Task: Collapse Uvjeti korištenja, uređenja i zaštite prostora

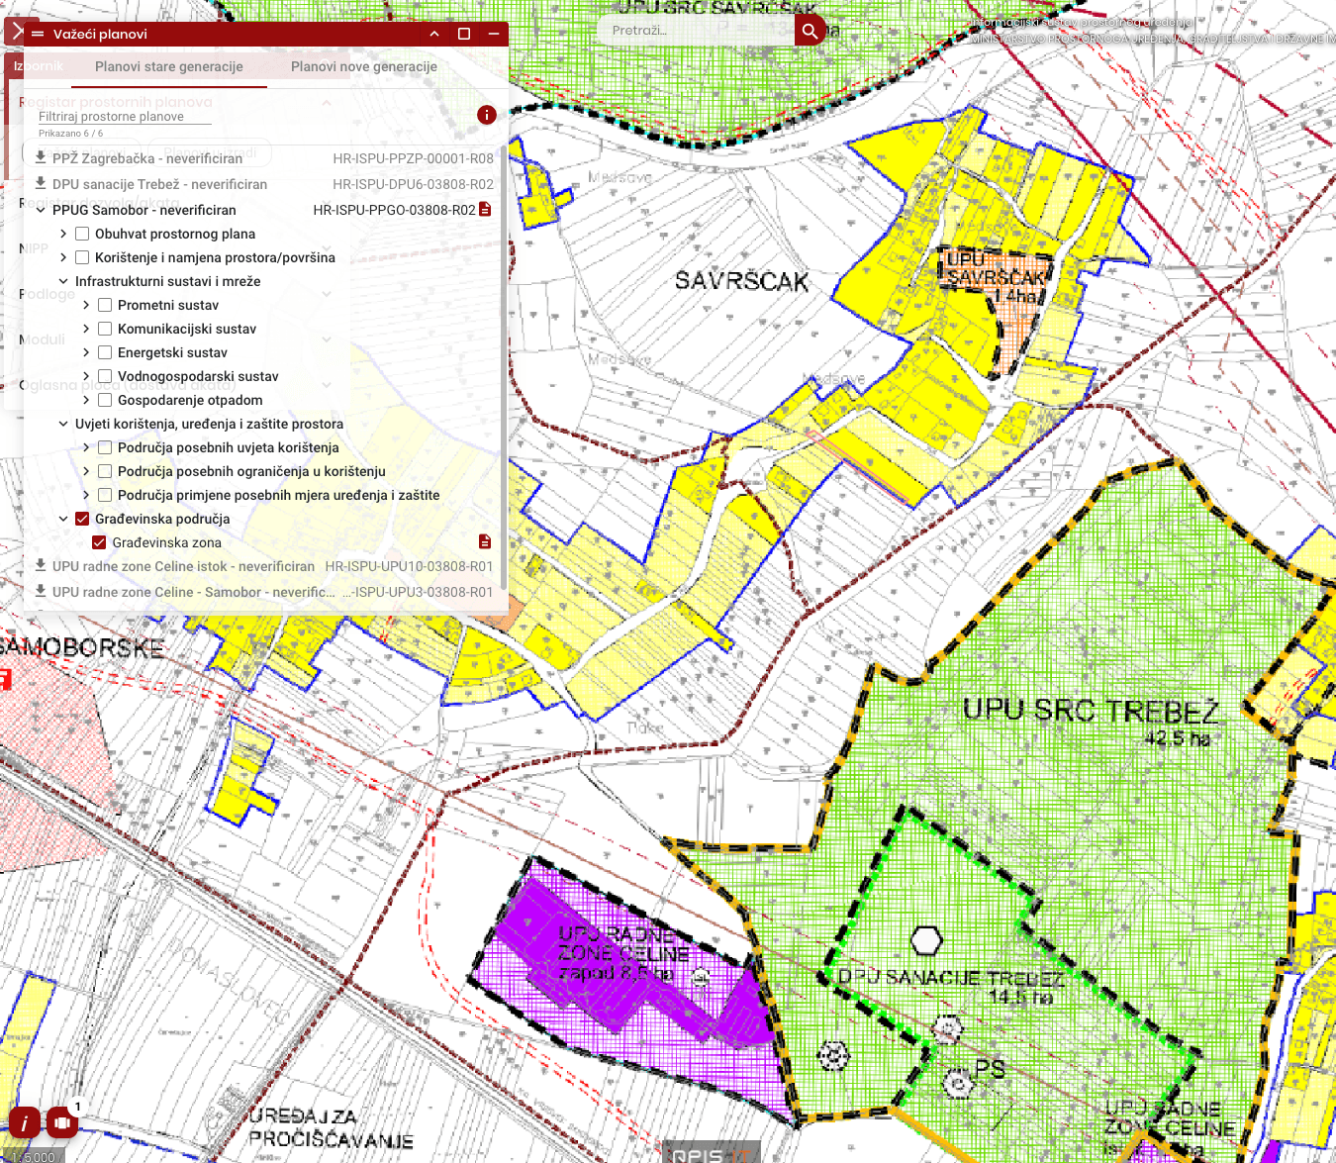Action: pyautogui.click(x=63, y=424)
